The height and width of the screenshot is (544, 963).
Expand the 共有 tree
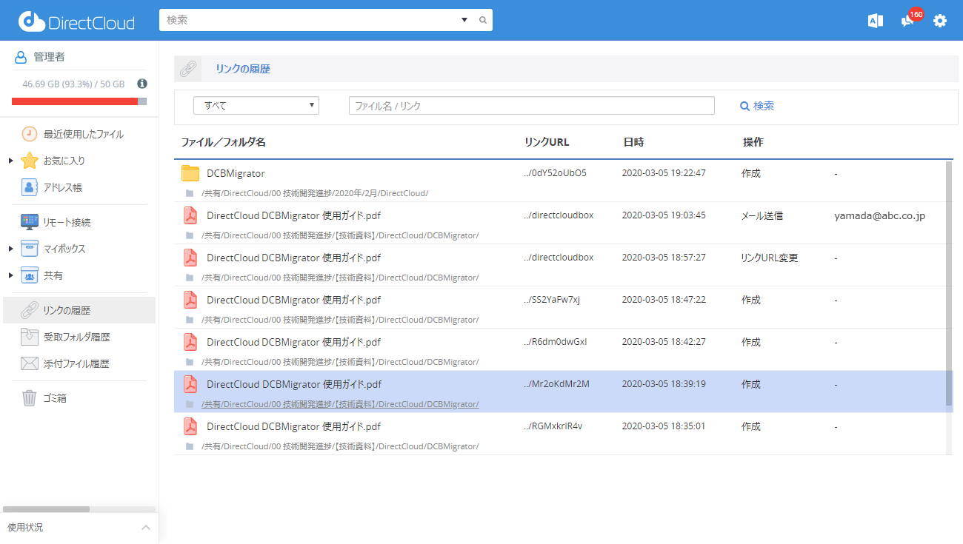pos(10,275)
